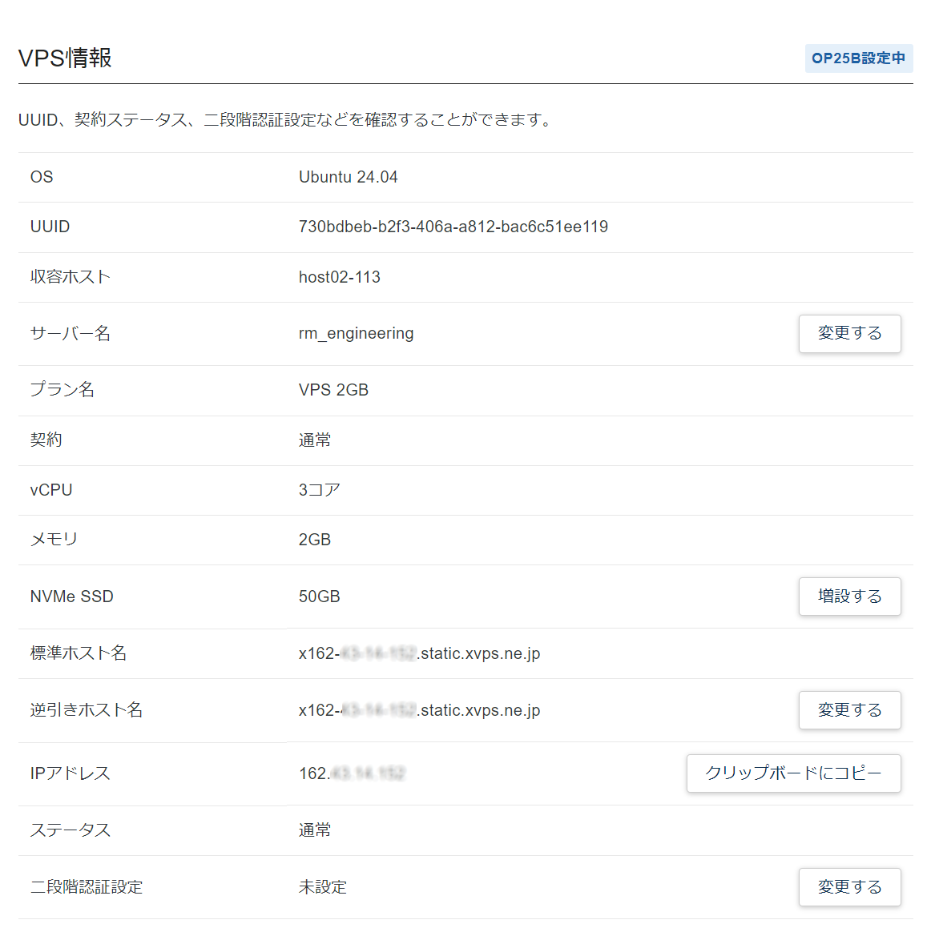The height and width of the screenshot is (936, 935).
Task: Click the OP25B設定中 badge
Action: coord(858,58)
